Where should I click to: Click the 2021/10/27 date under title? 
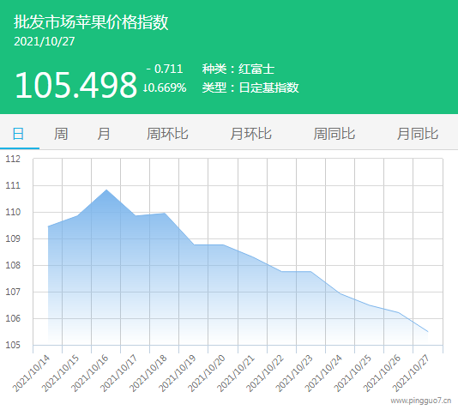tap(45, 41)
